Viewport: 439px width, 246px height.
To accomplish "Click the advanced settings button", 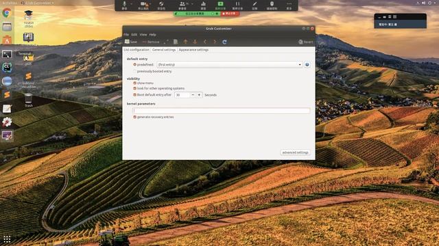I will click(295, 152).
